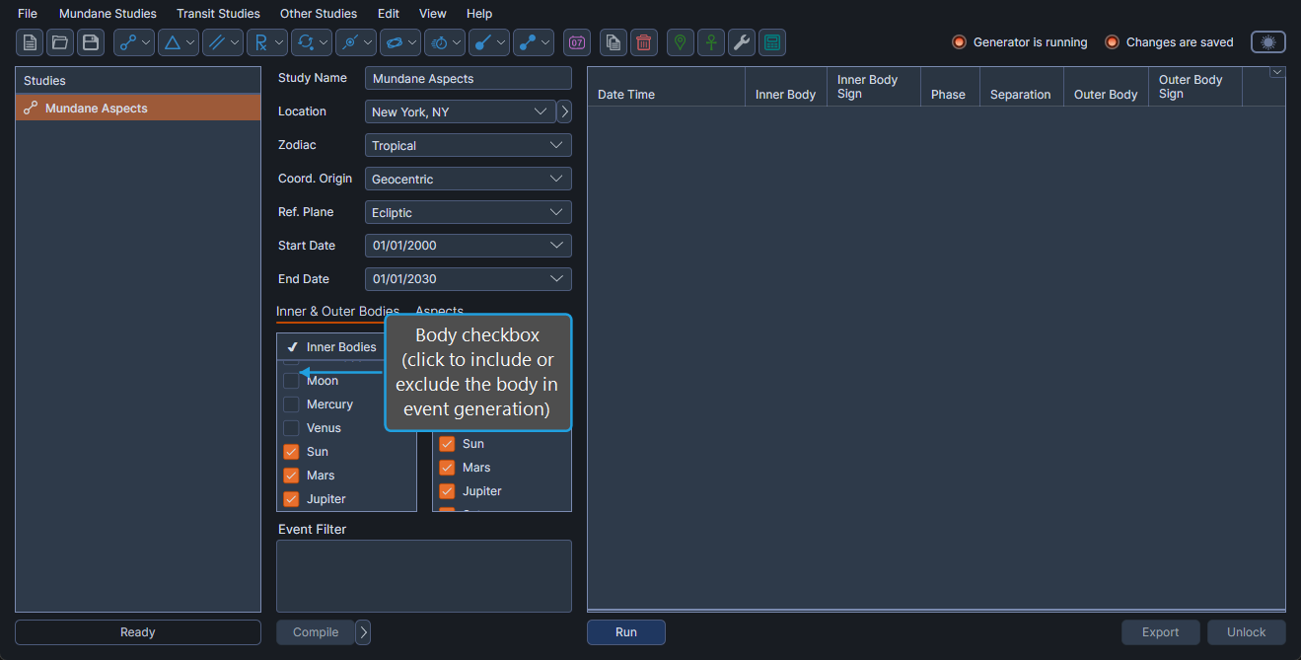This screenshot has height=660, width=1301.
Task: Open the Help menu
Action: 479,14
